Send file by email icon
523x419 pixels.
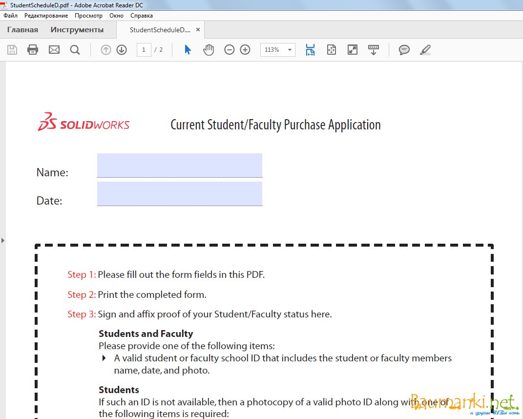coord(54,50)
